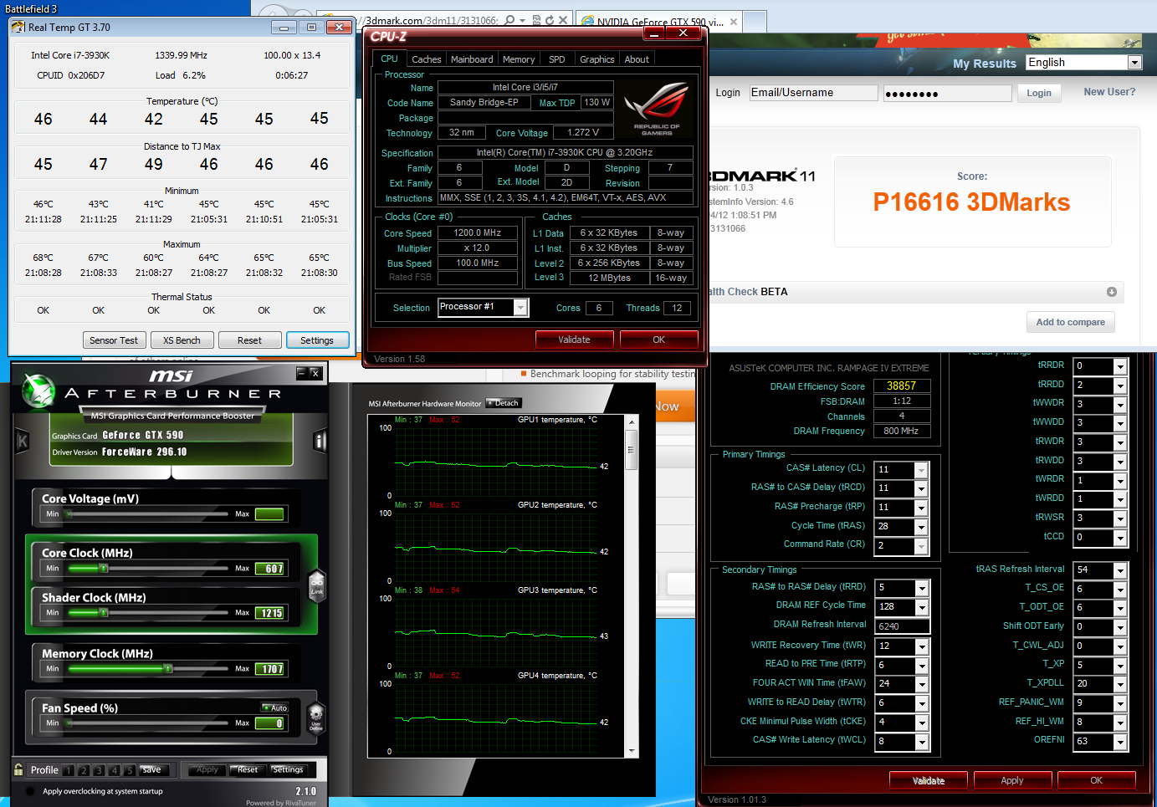Open the CAS# Latency (CL) dropdown
The image size is (1157, 807).
pos(921,470)
